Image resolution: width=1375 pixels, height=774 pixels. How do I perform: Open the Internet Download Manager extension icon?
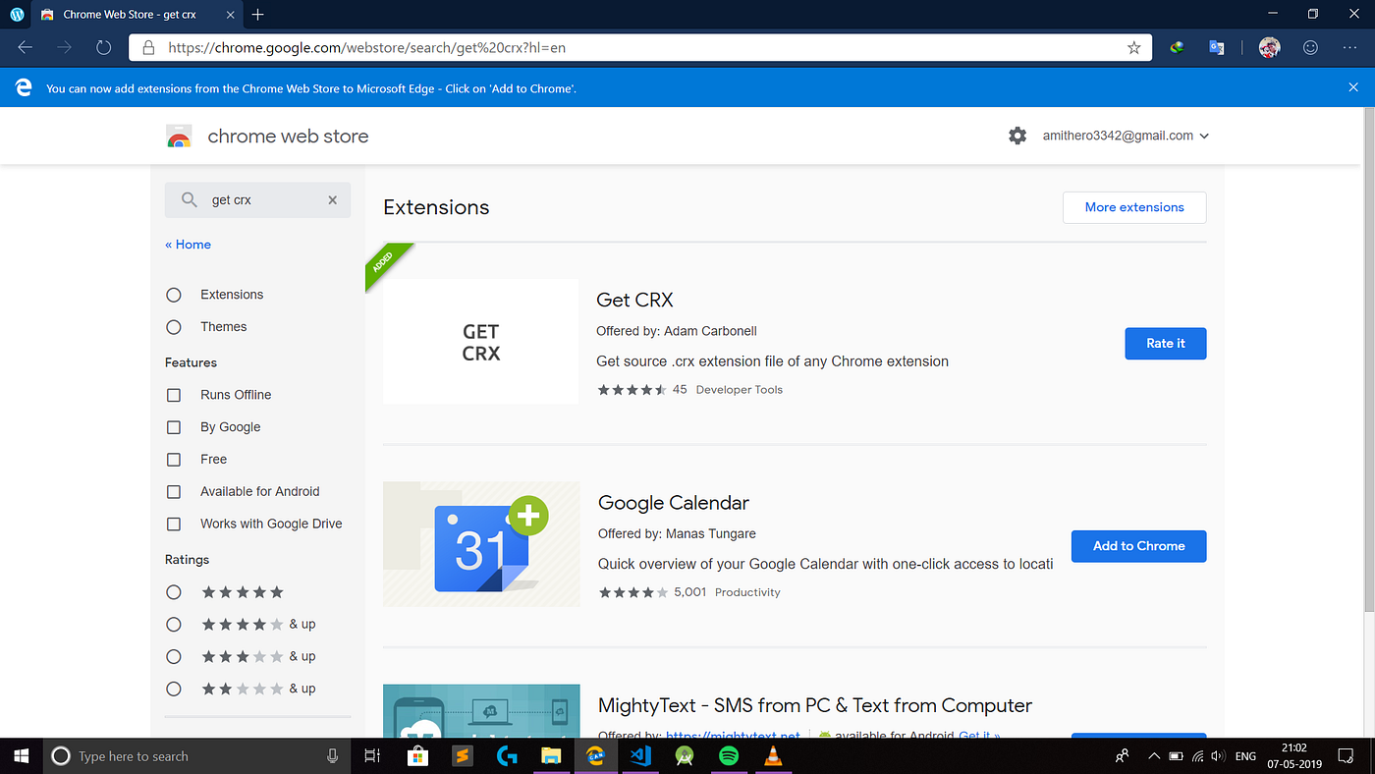click(x=1177, y=47)
